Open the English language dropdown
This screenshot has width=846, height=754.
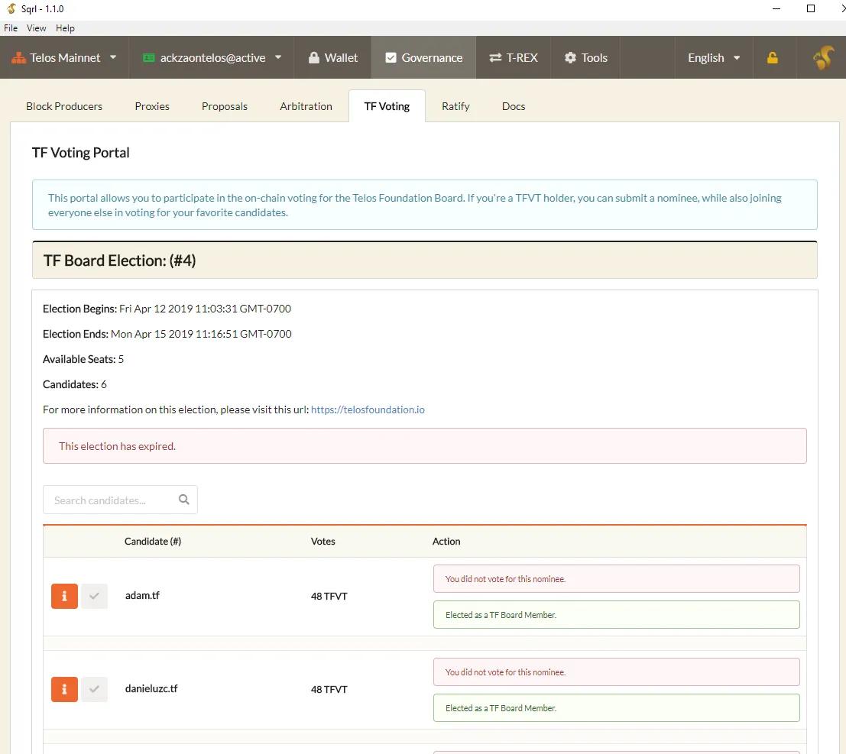tap(714, 58)
